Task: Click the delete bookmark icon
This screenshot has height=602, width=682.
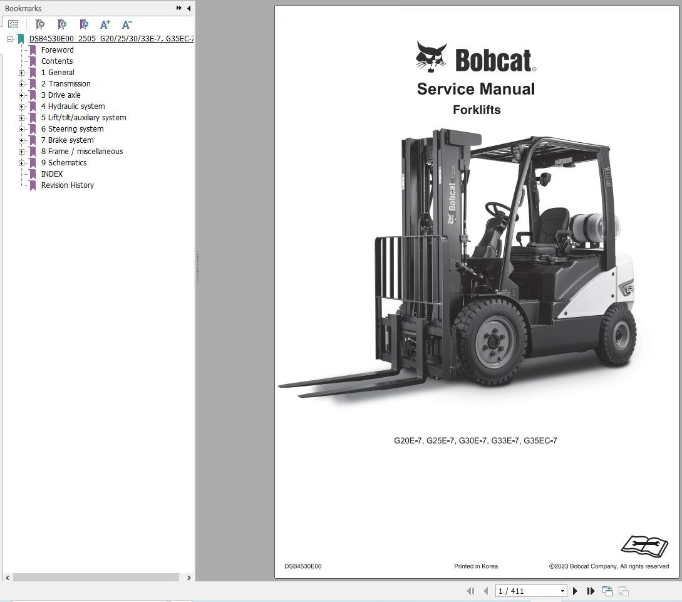Action: click(40, 24)
